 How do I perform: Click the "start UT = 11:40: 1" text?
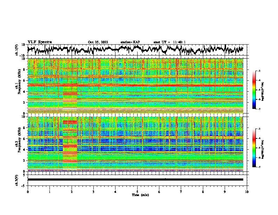point(170,42)
